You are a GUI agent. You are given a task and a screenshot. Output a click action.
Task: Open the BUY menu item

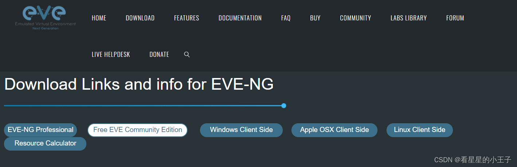coord(315,18)
